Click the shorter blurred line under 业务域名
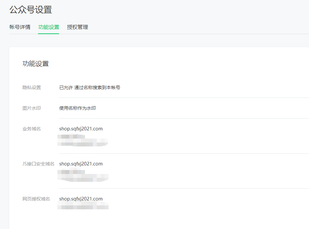The width and height of the screenshot is (309, 229). point(71,136)
